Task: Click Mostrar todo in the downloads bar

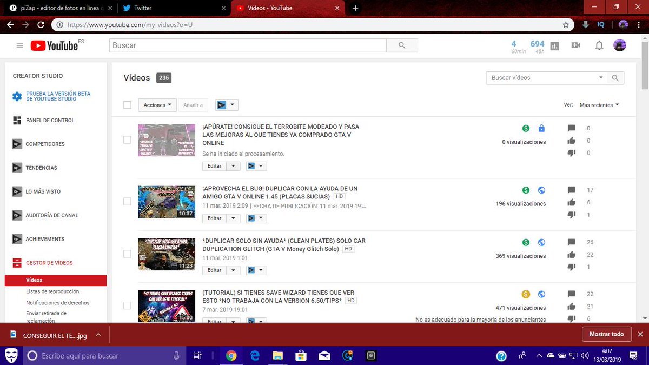Action: click(x=606, y=334)
